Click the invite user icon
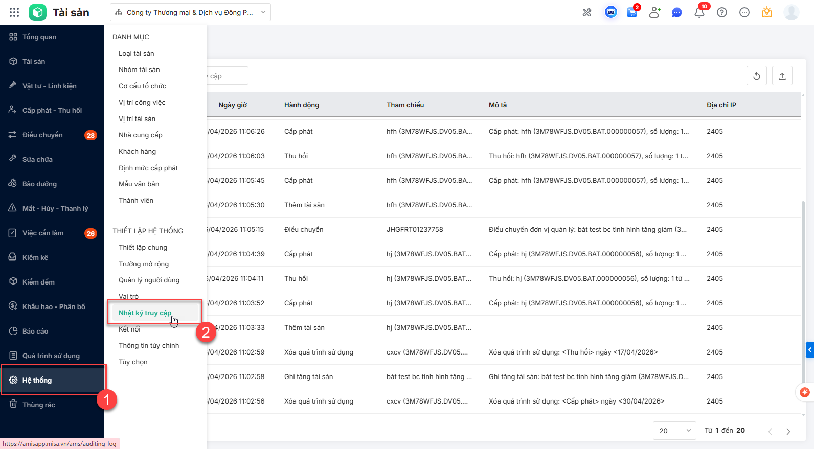The image size is (814, 449). [x=654, y=12]
